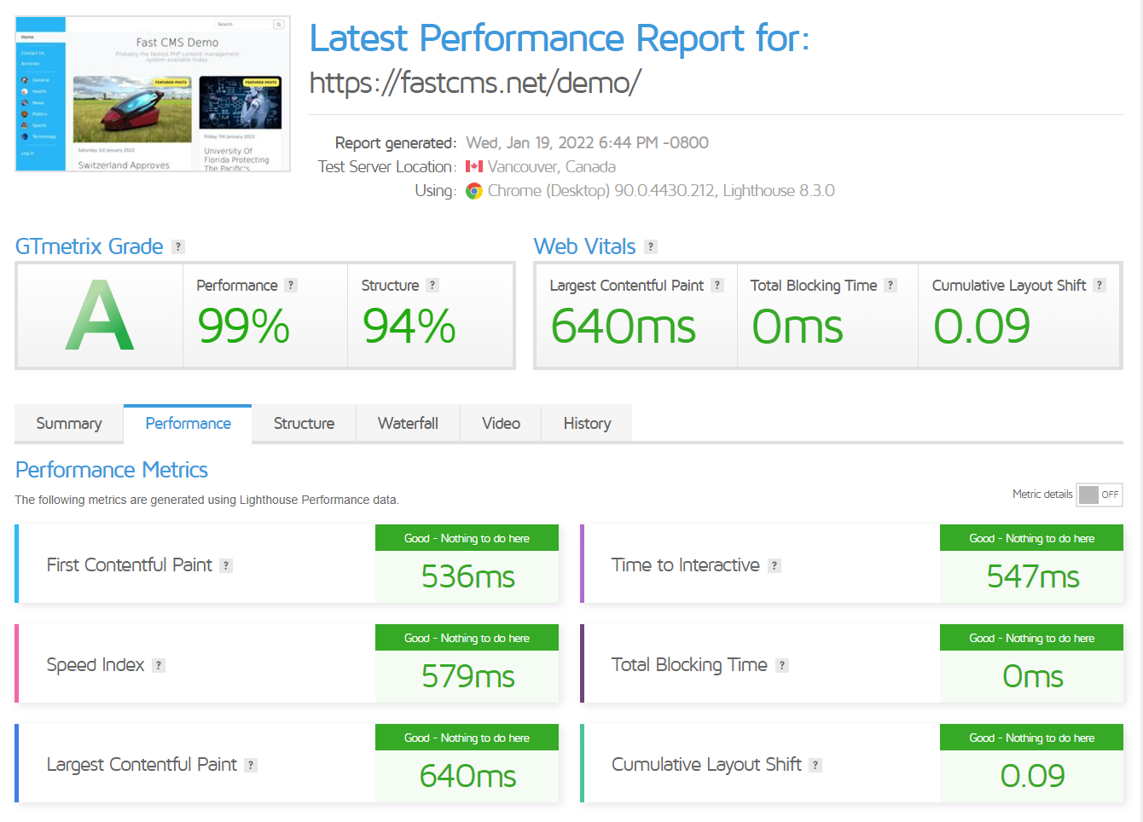Click the Canada flag icon
This screenshot has height=822, width=1143.
click(x=474, y=166)
